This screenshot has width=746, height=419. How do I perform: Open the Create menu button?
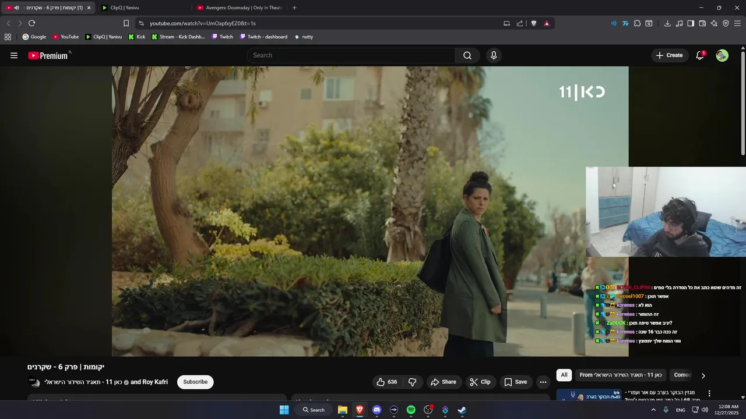[x=669, y=55]
